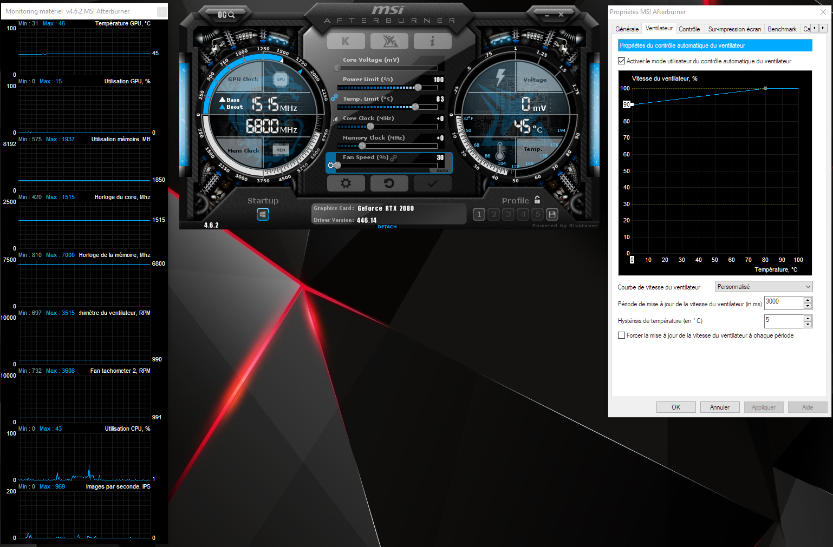Click the gear icon left of Fan Speed slider
This screenshot has width=833, height=547.
coord(330,166)
